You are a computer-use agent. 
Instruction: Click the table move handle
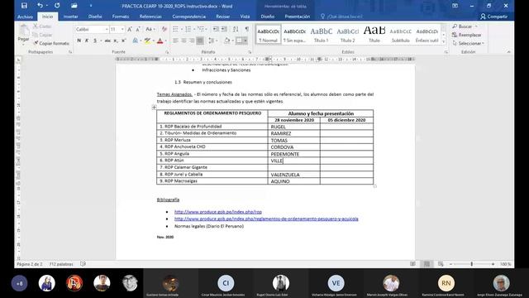(x=155, y=108)
